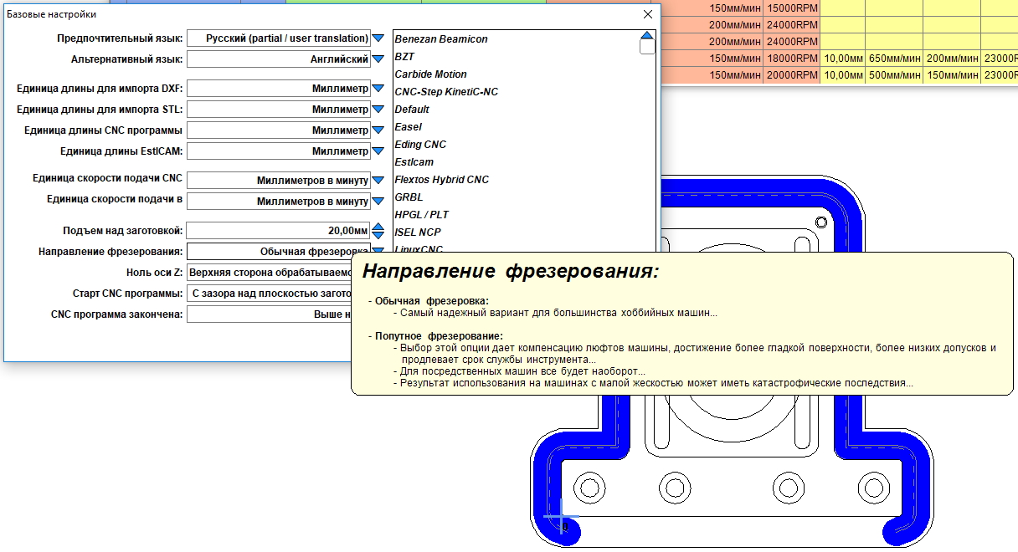Select ISEL NCP in controller list
Image resolution: width=1018 pixels, height=552 pixels.
[418, 233]
